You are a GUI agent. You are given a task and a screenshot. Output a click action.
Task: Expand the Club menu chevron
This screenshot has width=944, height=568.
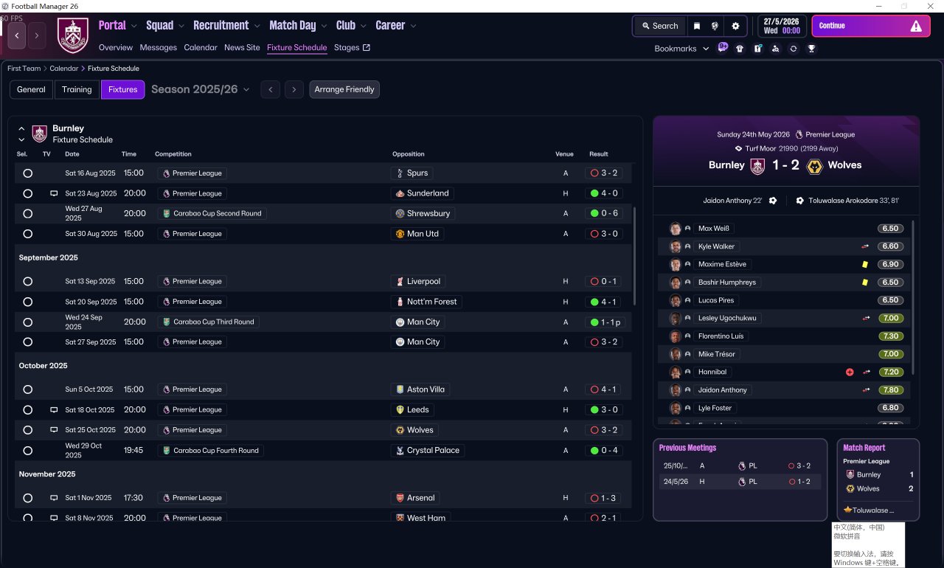pos(364,27)
